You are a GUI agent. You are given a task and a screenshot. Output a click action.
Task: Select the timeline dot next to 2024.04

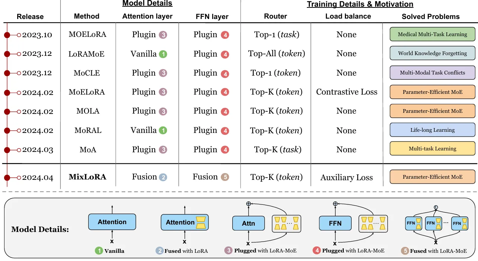[7, 178]
